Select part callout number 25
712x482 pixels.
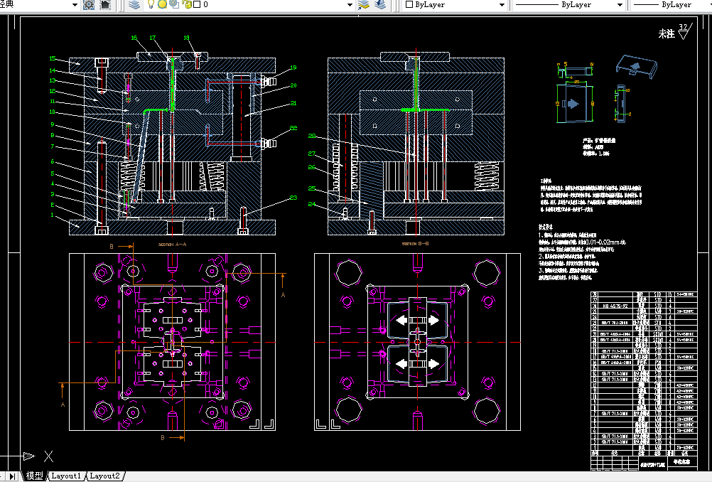tap(312, 188)
